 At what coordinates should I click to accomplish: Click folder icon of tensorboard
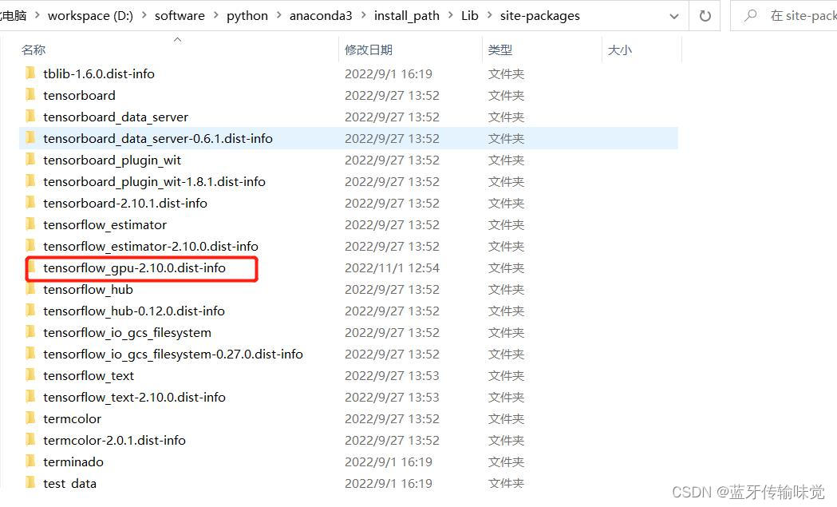pos(30,94)
